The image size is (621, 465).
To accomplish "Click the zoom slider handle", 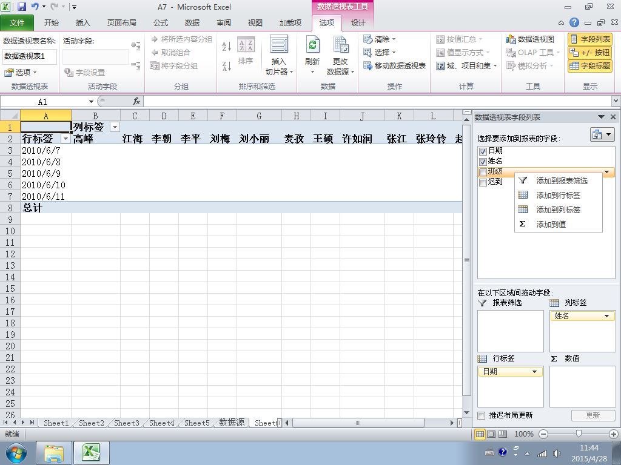I will coord(579,434).
